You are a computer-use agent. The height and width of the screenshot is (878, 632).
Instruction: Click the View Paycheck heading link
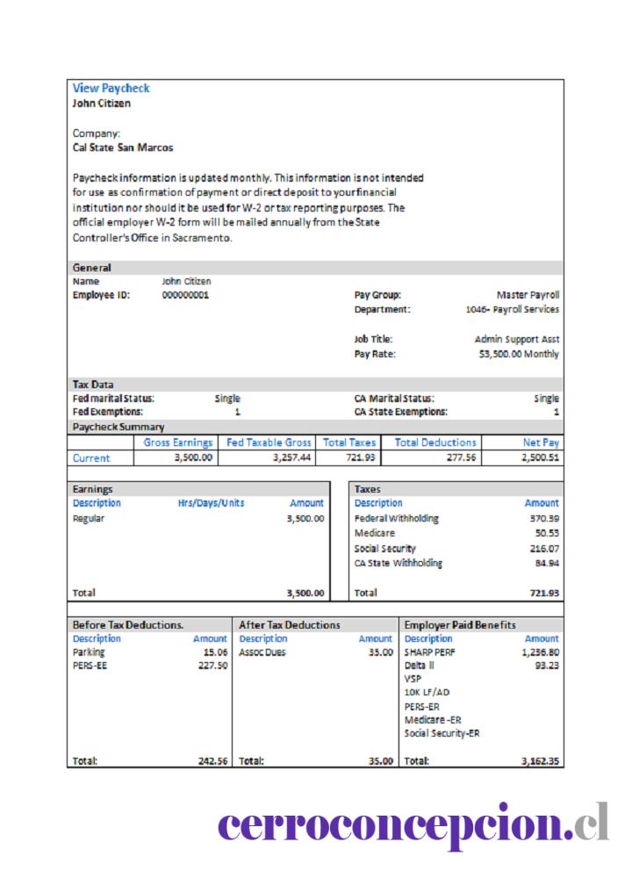point(111,89)
